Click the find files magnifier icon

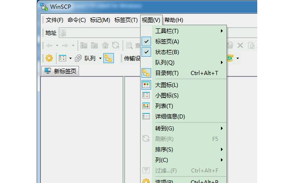(129, 45)
